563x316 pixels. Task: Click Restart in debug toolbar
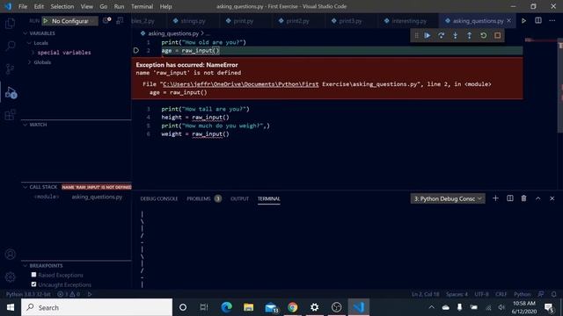[x=484, y=35]
